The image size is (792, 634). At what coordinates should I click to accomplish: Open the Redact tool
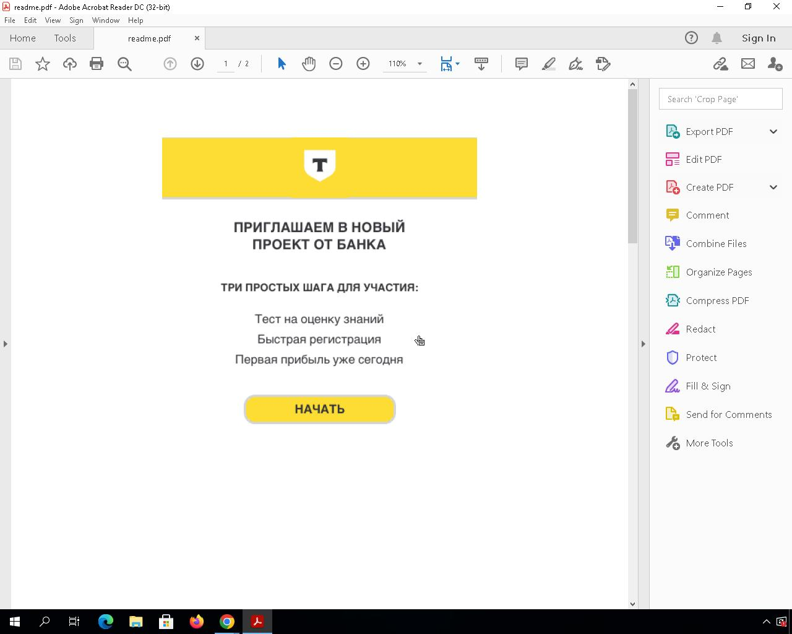click(700, 329)
